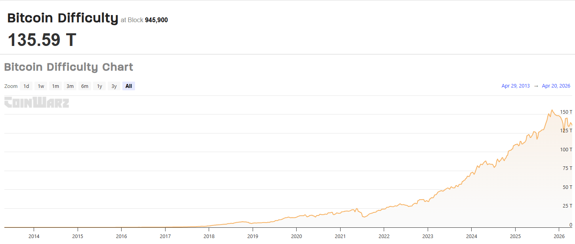The height and width of the screenshot is (244, 575).
Task: Click the 2023 x-axis year label
Action: click(428, 236)
